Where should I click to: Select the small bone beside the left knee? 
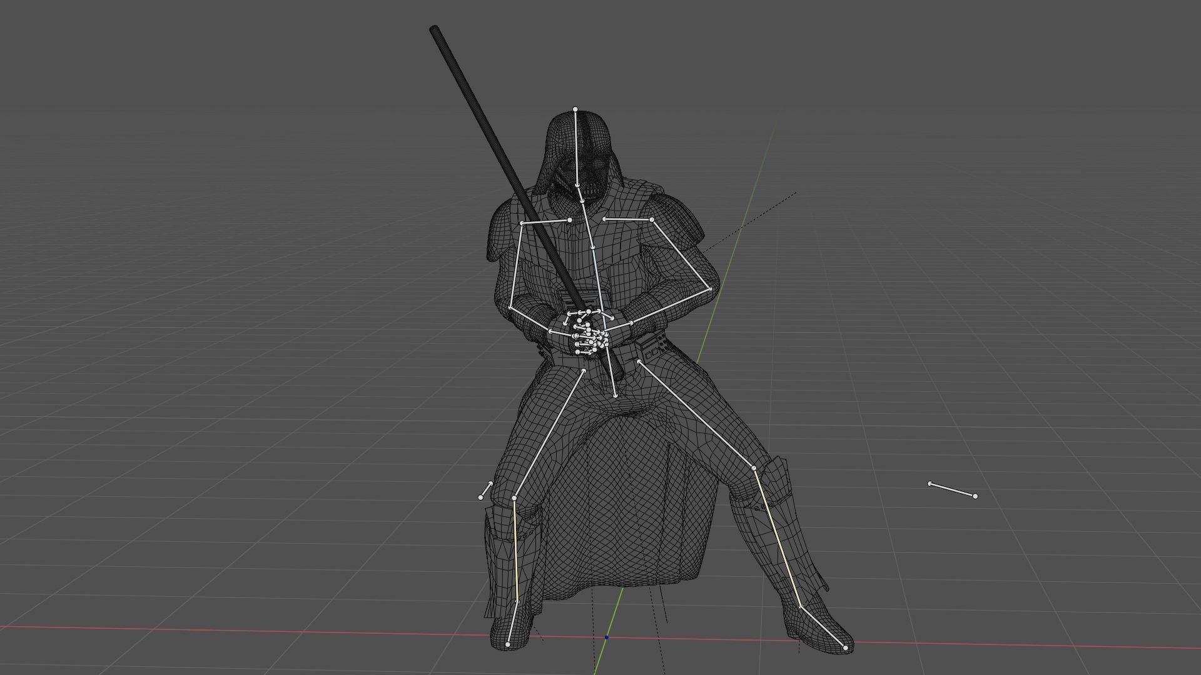click(x=485, y=491)
